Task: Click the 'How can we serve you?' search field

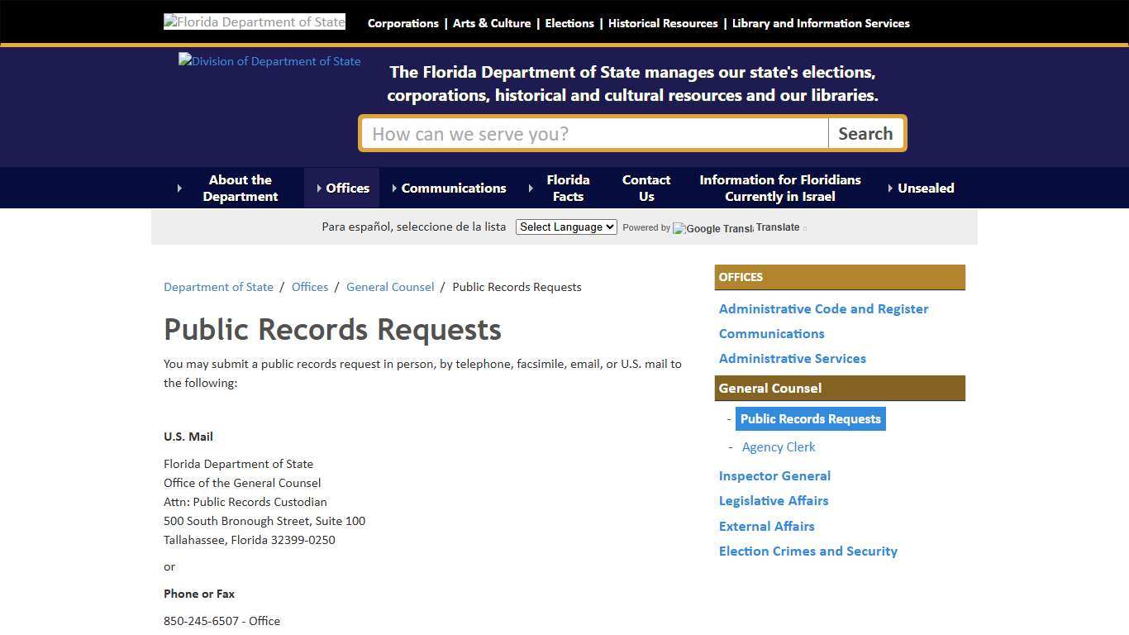Action: coord(593,133)
